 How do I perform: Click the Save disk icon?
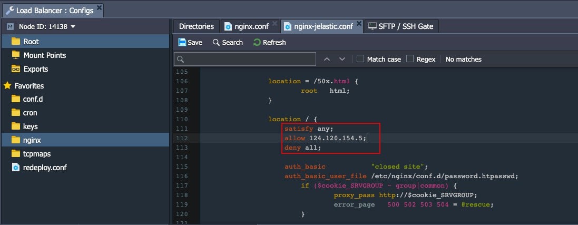coord(182,42)
